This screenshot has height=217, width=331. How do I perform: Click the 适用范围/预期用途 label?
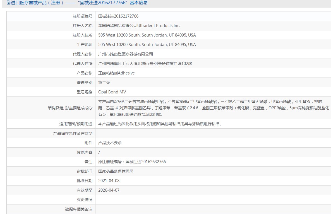pyautogui.click(x=76, y=124)
